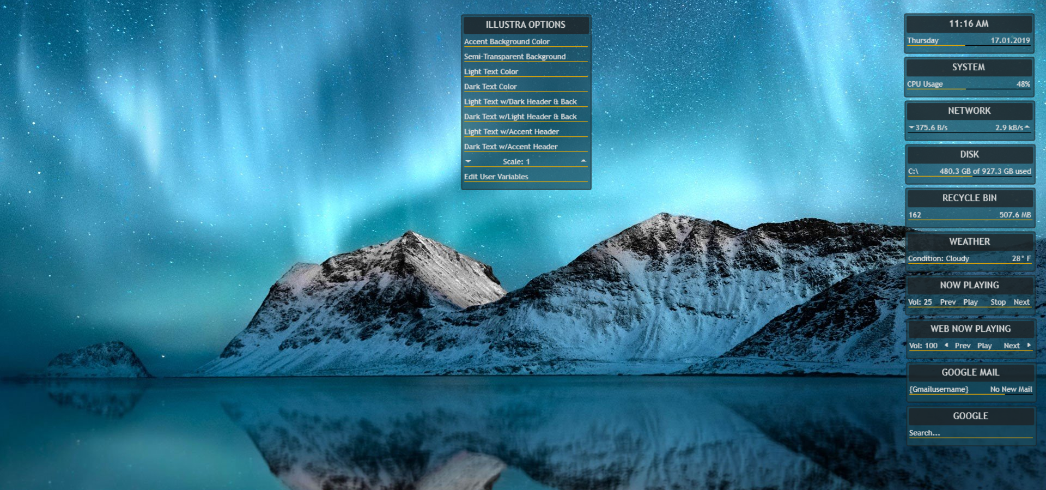Click the Disk widget header

pyautogui.click(x=970, y=154)
